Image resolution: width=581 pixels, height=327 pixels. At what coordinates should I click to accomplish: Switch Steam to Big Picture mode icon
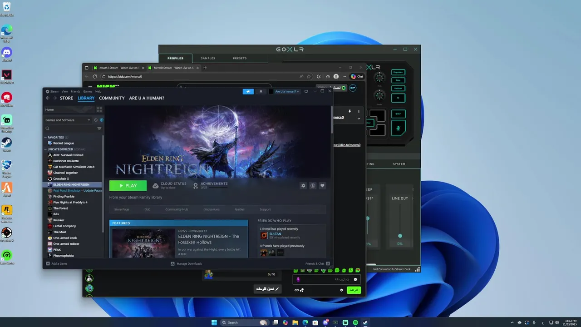(x=306, y=91)
